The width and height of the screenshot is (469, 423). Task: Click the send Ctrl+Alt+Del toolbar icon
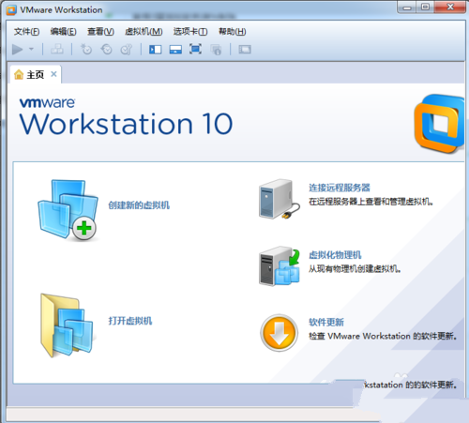click(x=57, y=49)
